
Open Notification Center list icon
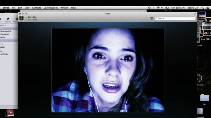tap(207, 8)
